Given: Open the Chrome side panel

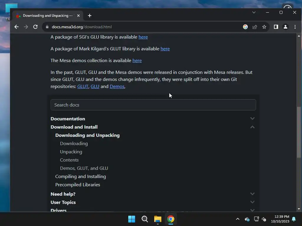Looking at the screenshot, I should pos(276,27).
